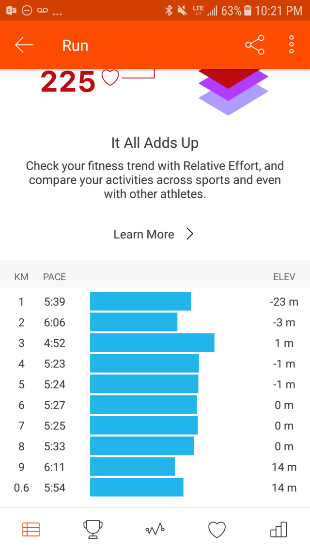This screenshot has width=310, height=551.
Task: Select the kilometer 9 pace bar
Action: click(x=132, y=467)
